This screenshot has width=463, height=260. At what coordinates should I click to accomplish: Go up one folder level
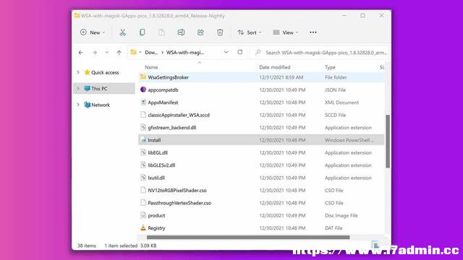coord(119,53)
